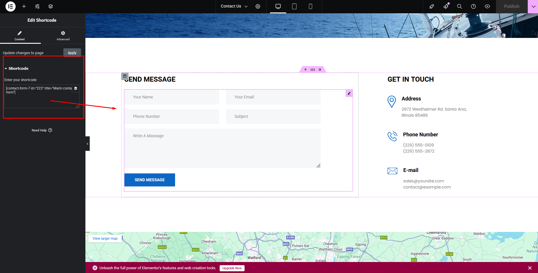
Task: Open page settings gear icon
Action: pyautogui.click(x=258, y=6)
